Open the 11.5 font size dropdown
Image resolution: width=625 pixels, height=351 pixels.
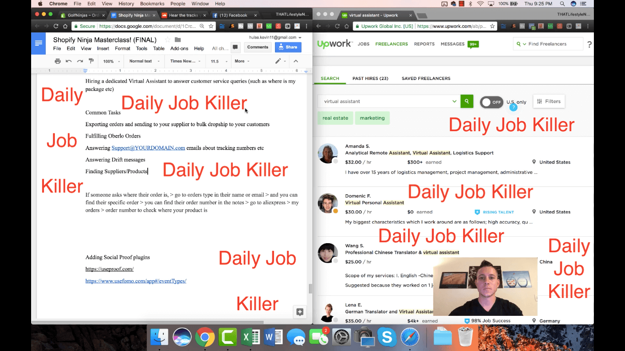click(219, 61)
